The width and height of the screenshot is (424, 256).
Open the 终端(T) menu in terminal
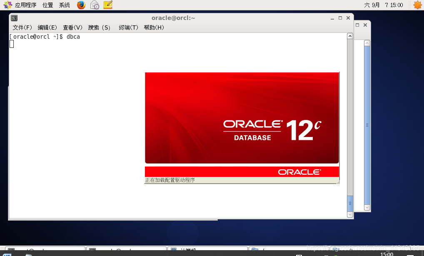[128, 27]
